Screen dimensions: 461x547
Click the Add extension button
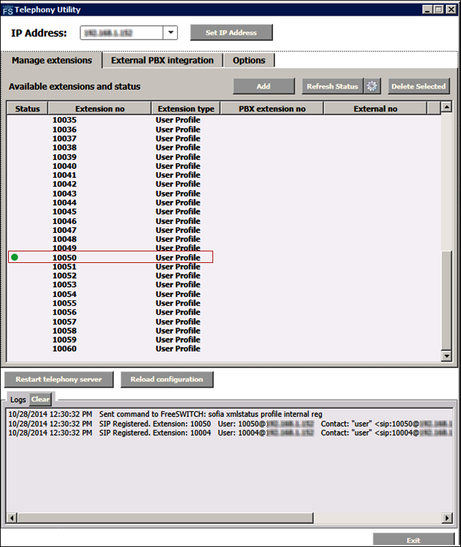point(264,87)
